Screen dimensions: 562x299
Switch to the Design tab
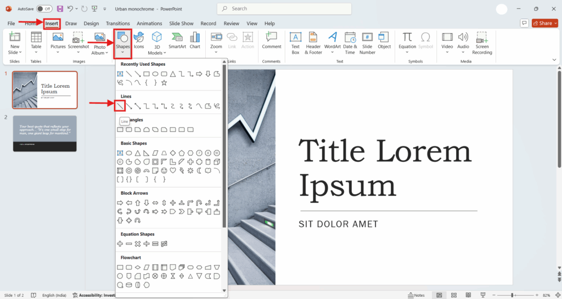coord(91,24)
